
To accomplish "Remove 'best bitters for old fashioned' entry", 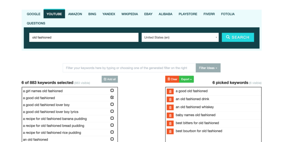I will 170,123.
